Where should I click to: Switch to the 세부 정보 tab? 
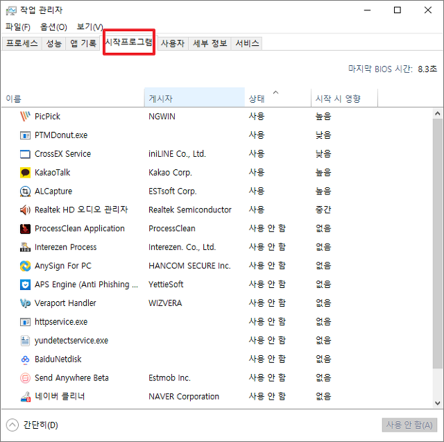210,43
